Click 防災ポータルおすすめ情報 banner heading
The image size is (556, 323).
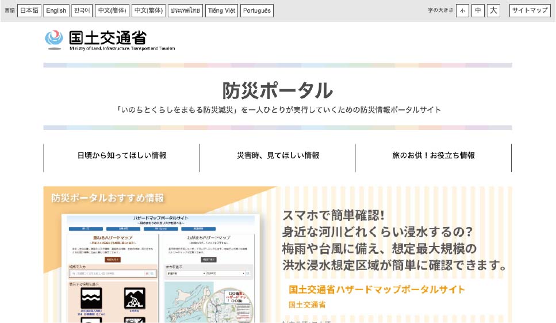(108, 197)
